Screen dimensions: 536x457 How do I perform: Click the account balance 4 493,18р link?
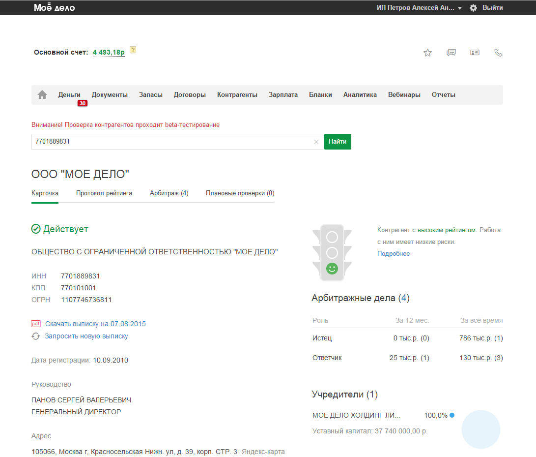[x=109, y=52]
